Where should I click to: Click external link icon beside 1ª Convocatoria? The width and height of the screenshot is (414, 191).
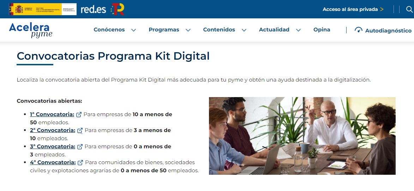coord(79,115)
